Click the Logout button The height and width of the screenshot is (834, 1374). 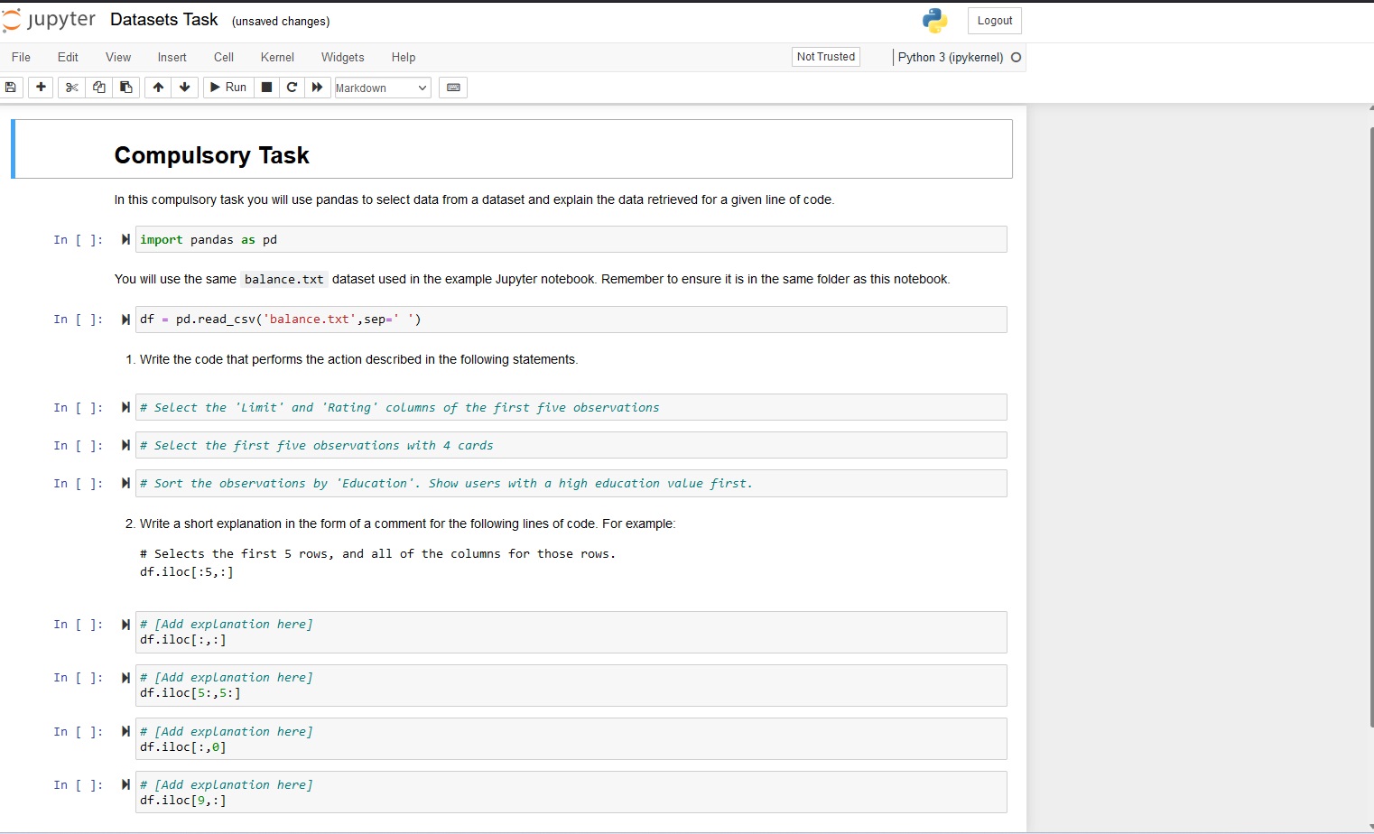point(995,20)
